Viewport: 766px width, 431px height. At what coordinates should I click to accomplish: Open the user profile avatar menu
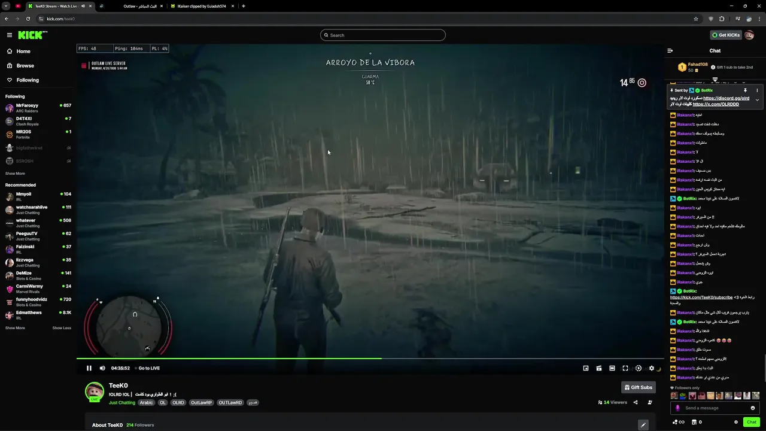[749, 35]
